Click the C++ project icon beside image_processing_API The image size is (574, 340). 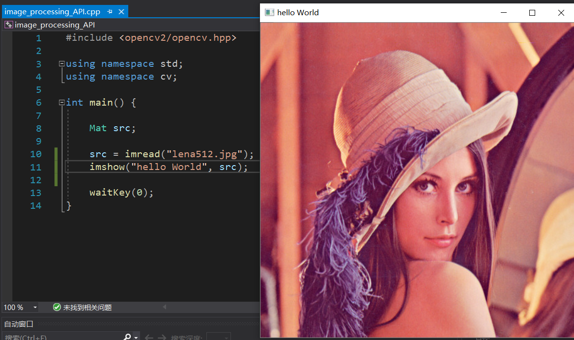tap(8, 25)
